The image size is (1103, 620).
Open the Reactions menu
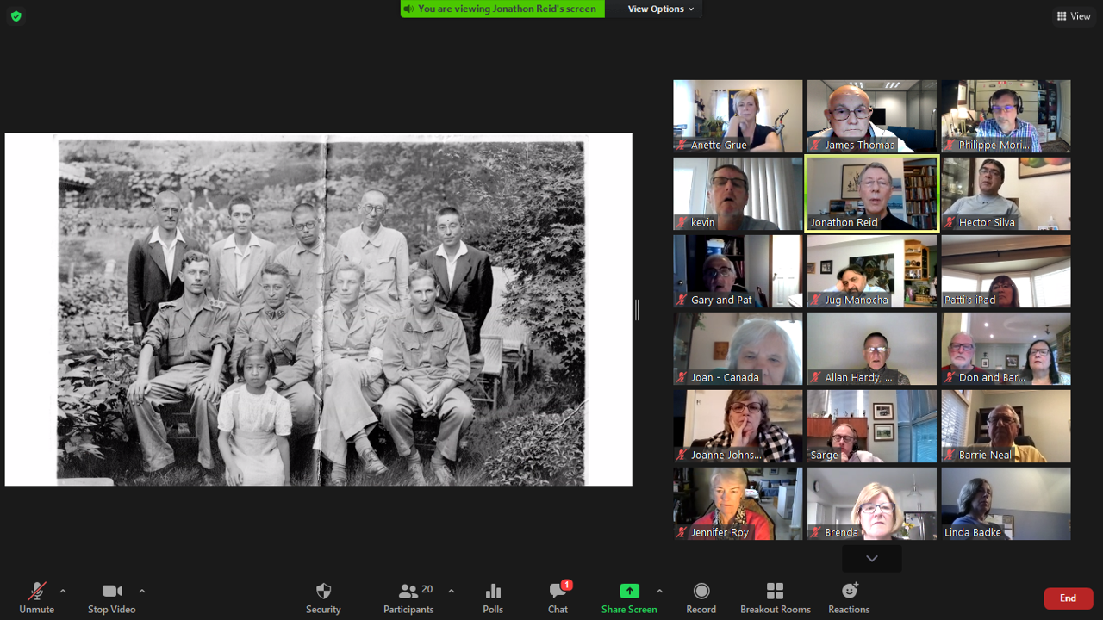point(849,598)
